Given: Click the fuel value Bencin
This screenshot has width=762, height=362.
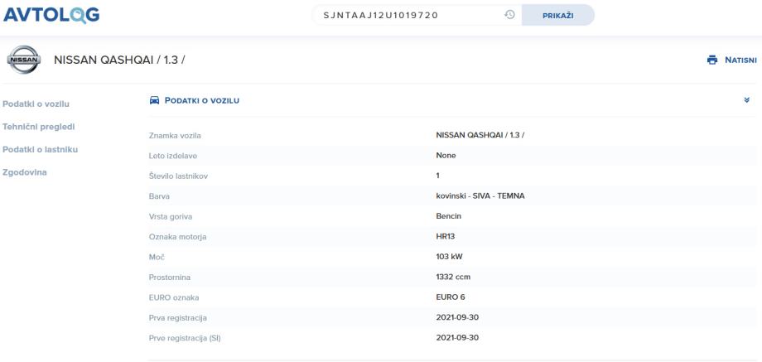Looking at the screenshot, I should pyautogui.click(x=449, y=216).
